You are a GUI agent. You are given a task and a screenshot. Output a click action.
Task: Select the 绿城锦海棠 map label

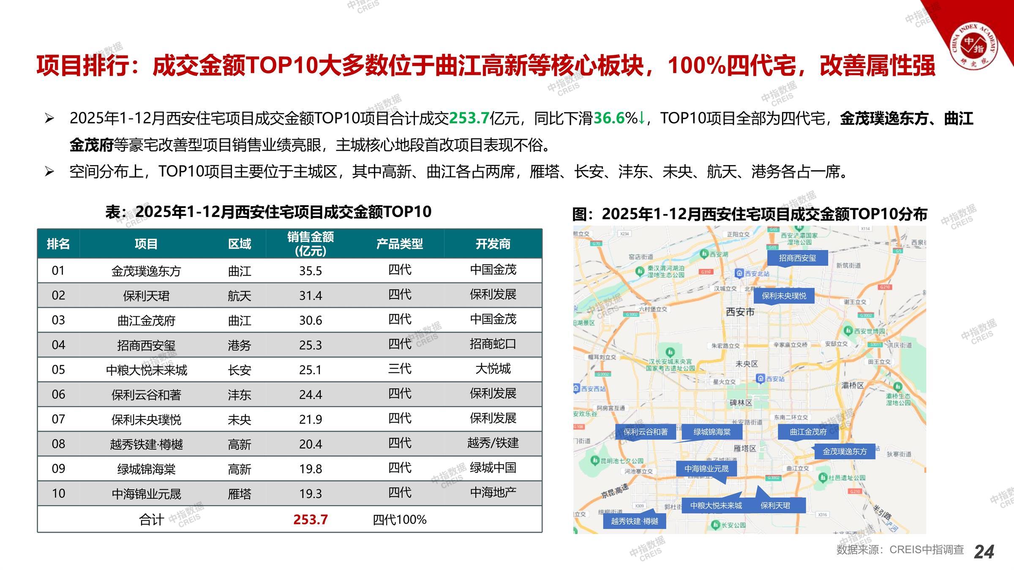(712, 432)
